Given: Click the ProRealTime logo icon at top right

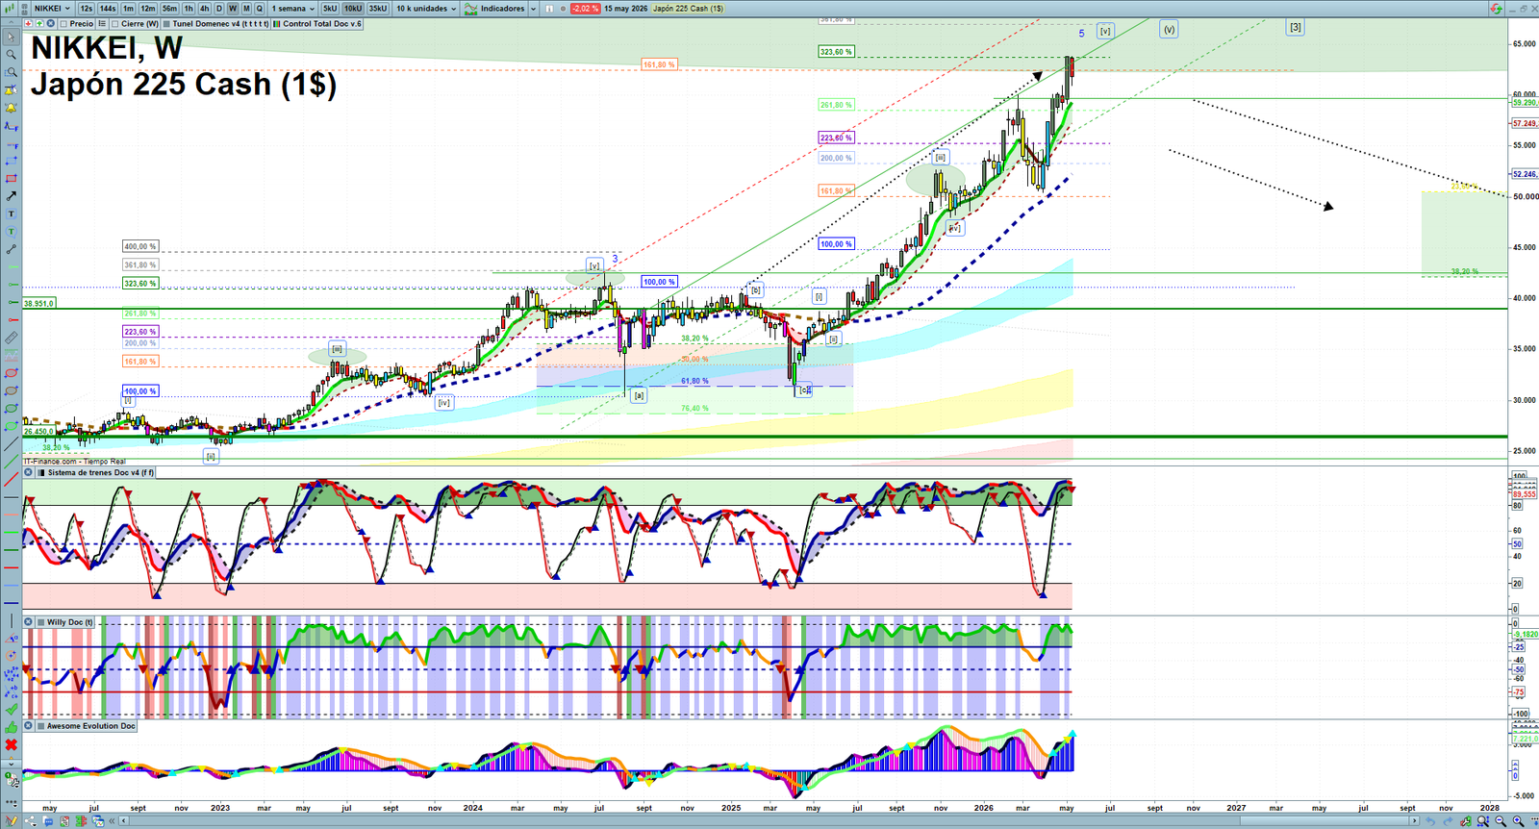Looking at the screenshot, I should (x=1496, y=9).
